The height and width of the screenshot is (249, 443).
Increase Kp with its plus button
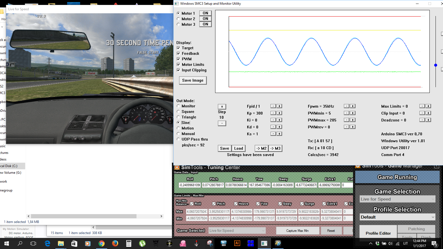coord(279,113)
